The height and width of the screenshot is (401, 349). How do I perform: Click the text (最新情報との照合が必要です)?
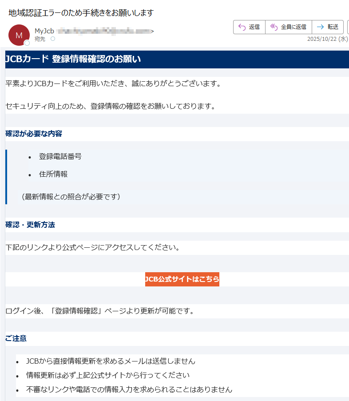tap(71, 197)
